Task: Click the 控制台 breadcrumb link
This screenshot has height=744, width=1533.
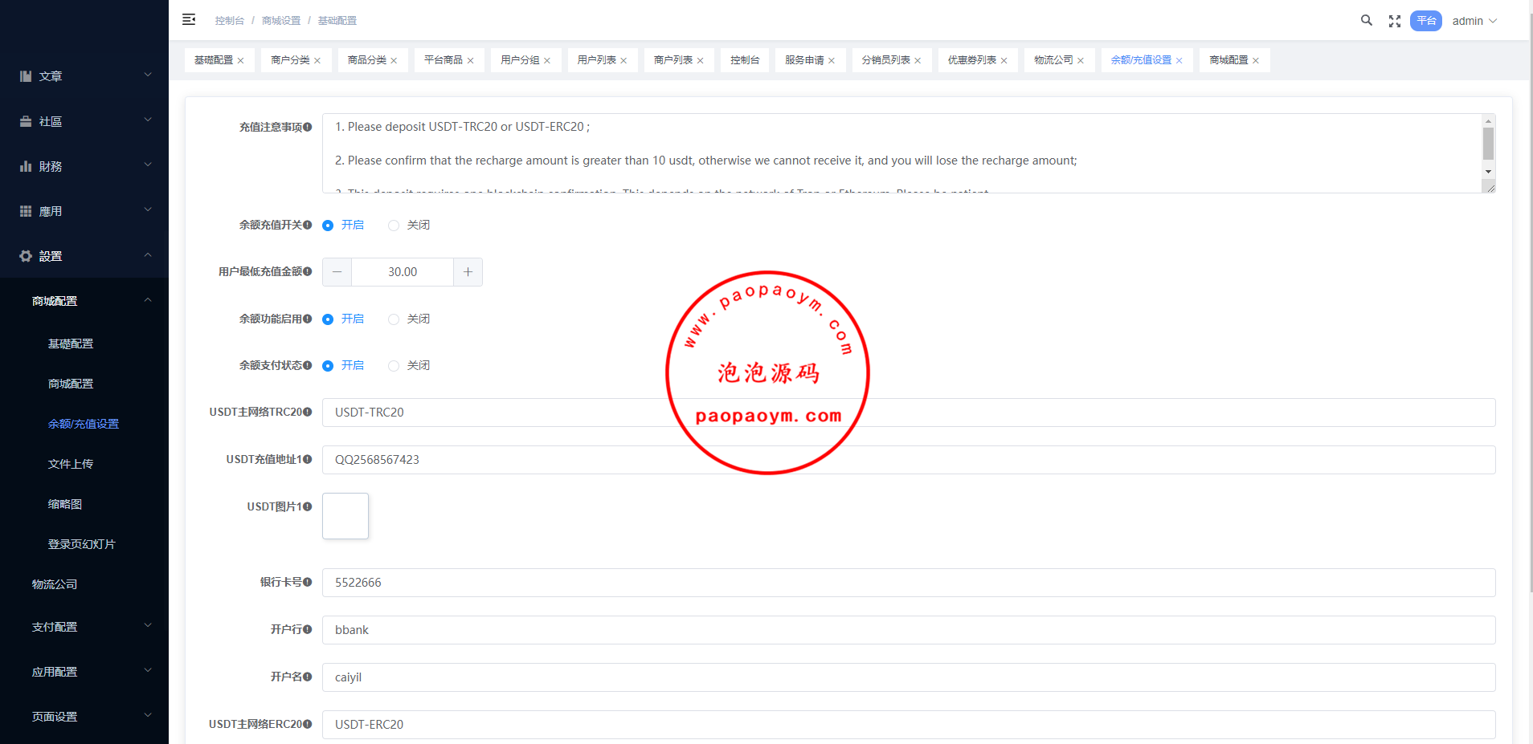Action: (229, 21)
